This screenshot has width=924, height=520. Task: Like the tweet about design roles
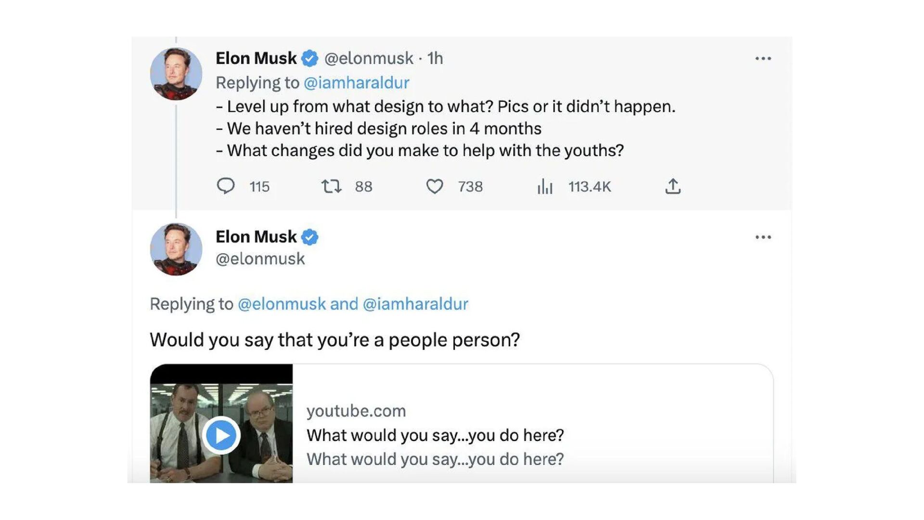[x=435, y=186]
